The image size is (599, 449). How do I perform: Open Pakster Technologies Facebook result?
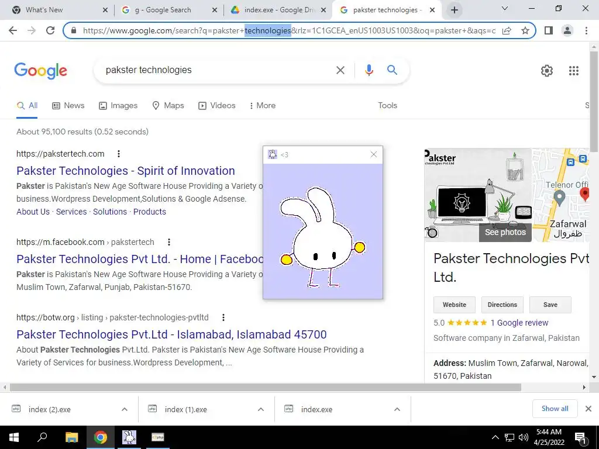(x=140, y=259)
